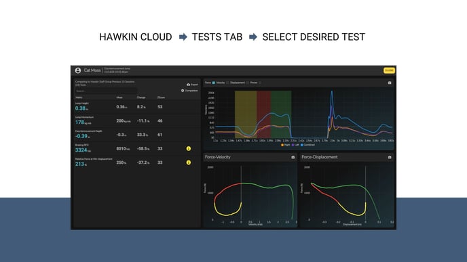
Task: Click the change value -11.1 %
Action: (x=143, y=121)
